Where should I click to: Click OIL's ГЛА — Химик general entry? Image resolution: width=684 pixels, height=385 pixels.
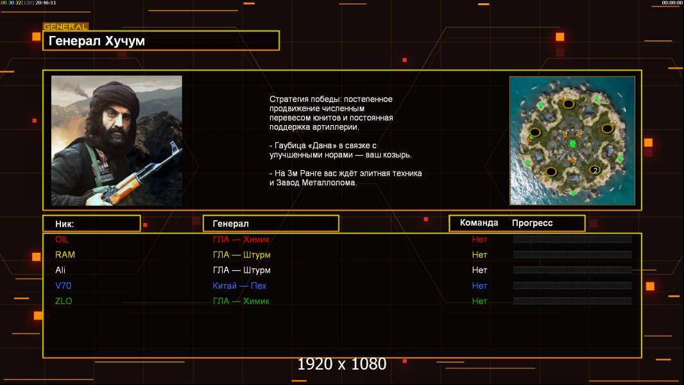point(241,239)
